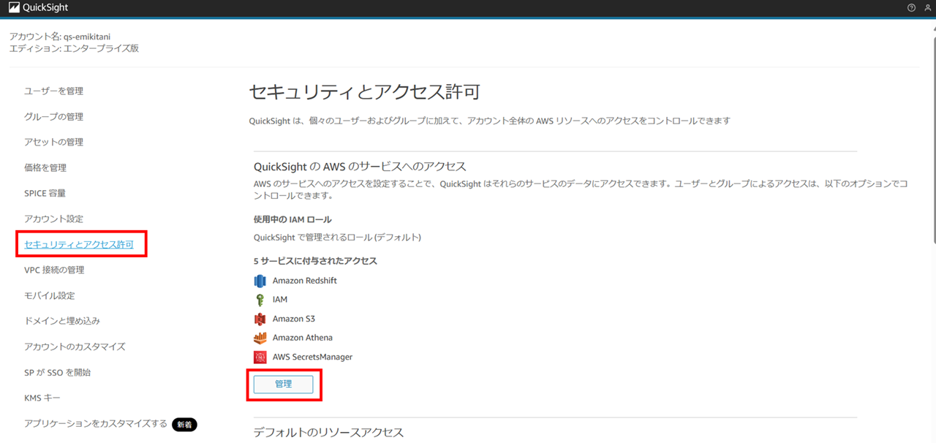Open the help question mark icon
Screen dimensions: 936x443
coord(911,8)
